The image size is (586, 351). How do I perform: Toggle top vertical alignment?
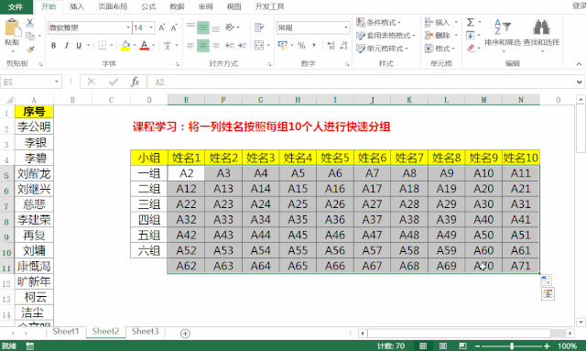(x=190, y=27)
